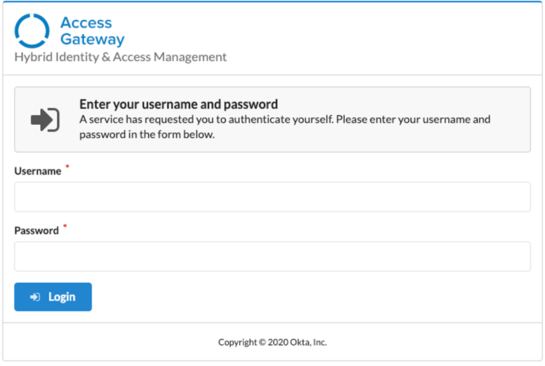Click the Access Gateway circular logo
The height and width of the screenshot is (366, 545).
pos(32,31)
